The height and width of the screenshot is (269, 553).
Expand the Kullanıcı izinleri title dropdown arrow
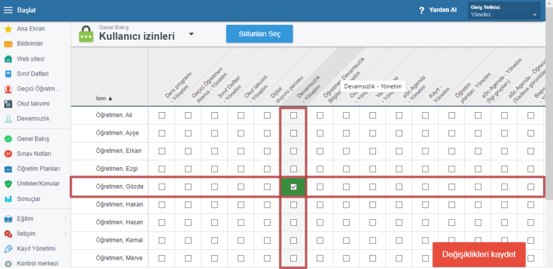click(x=191, y=34)
